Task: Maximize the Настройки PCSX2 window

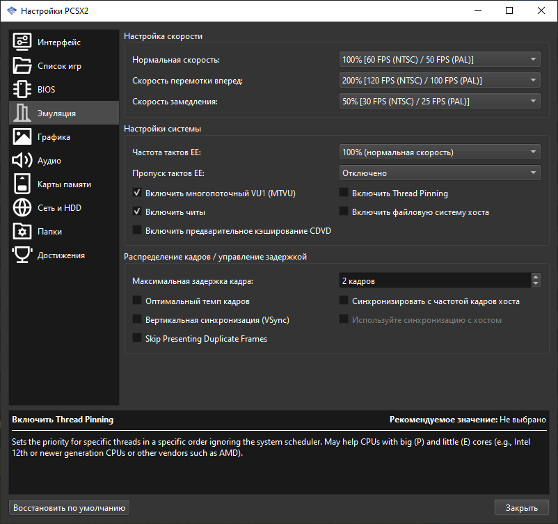Action: [509, 10]
